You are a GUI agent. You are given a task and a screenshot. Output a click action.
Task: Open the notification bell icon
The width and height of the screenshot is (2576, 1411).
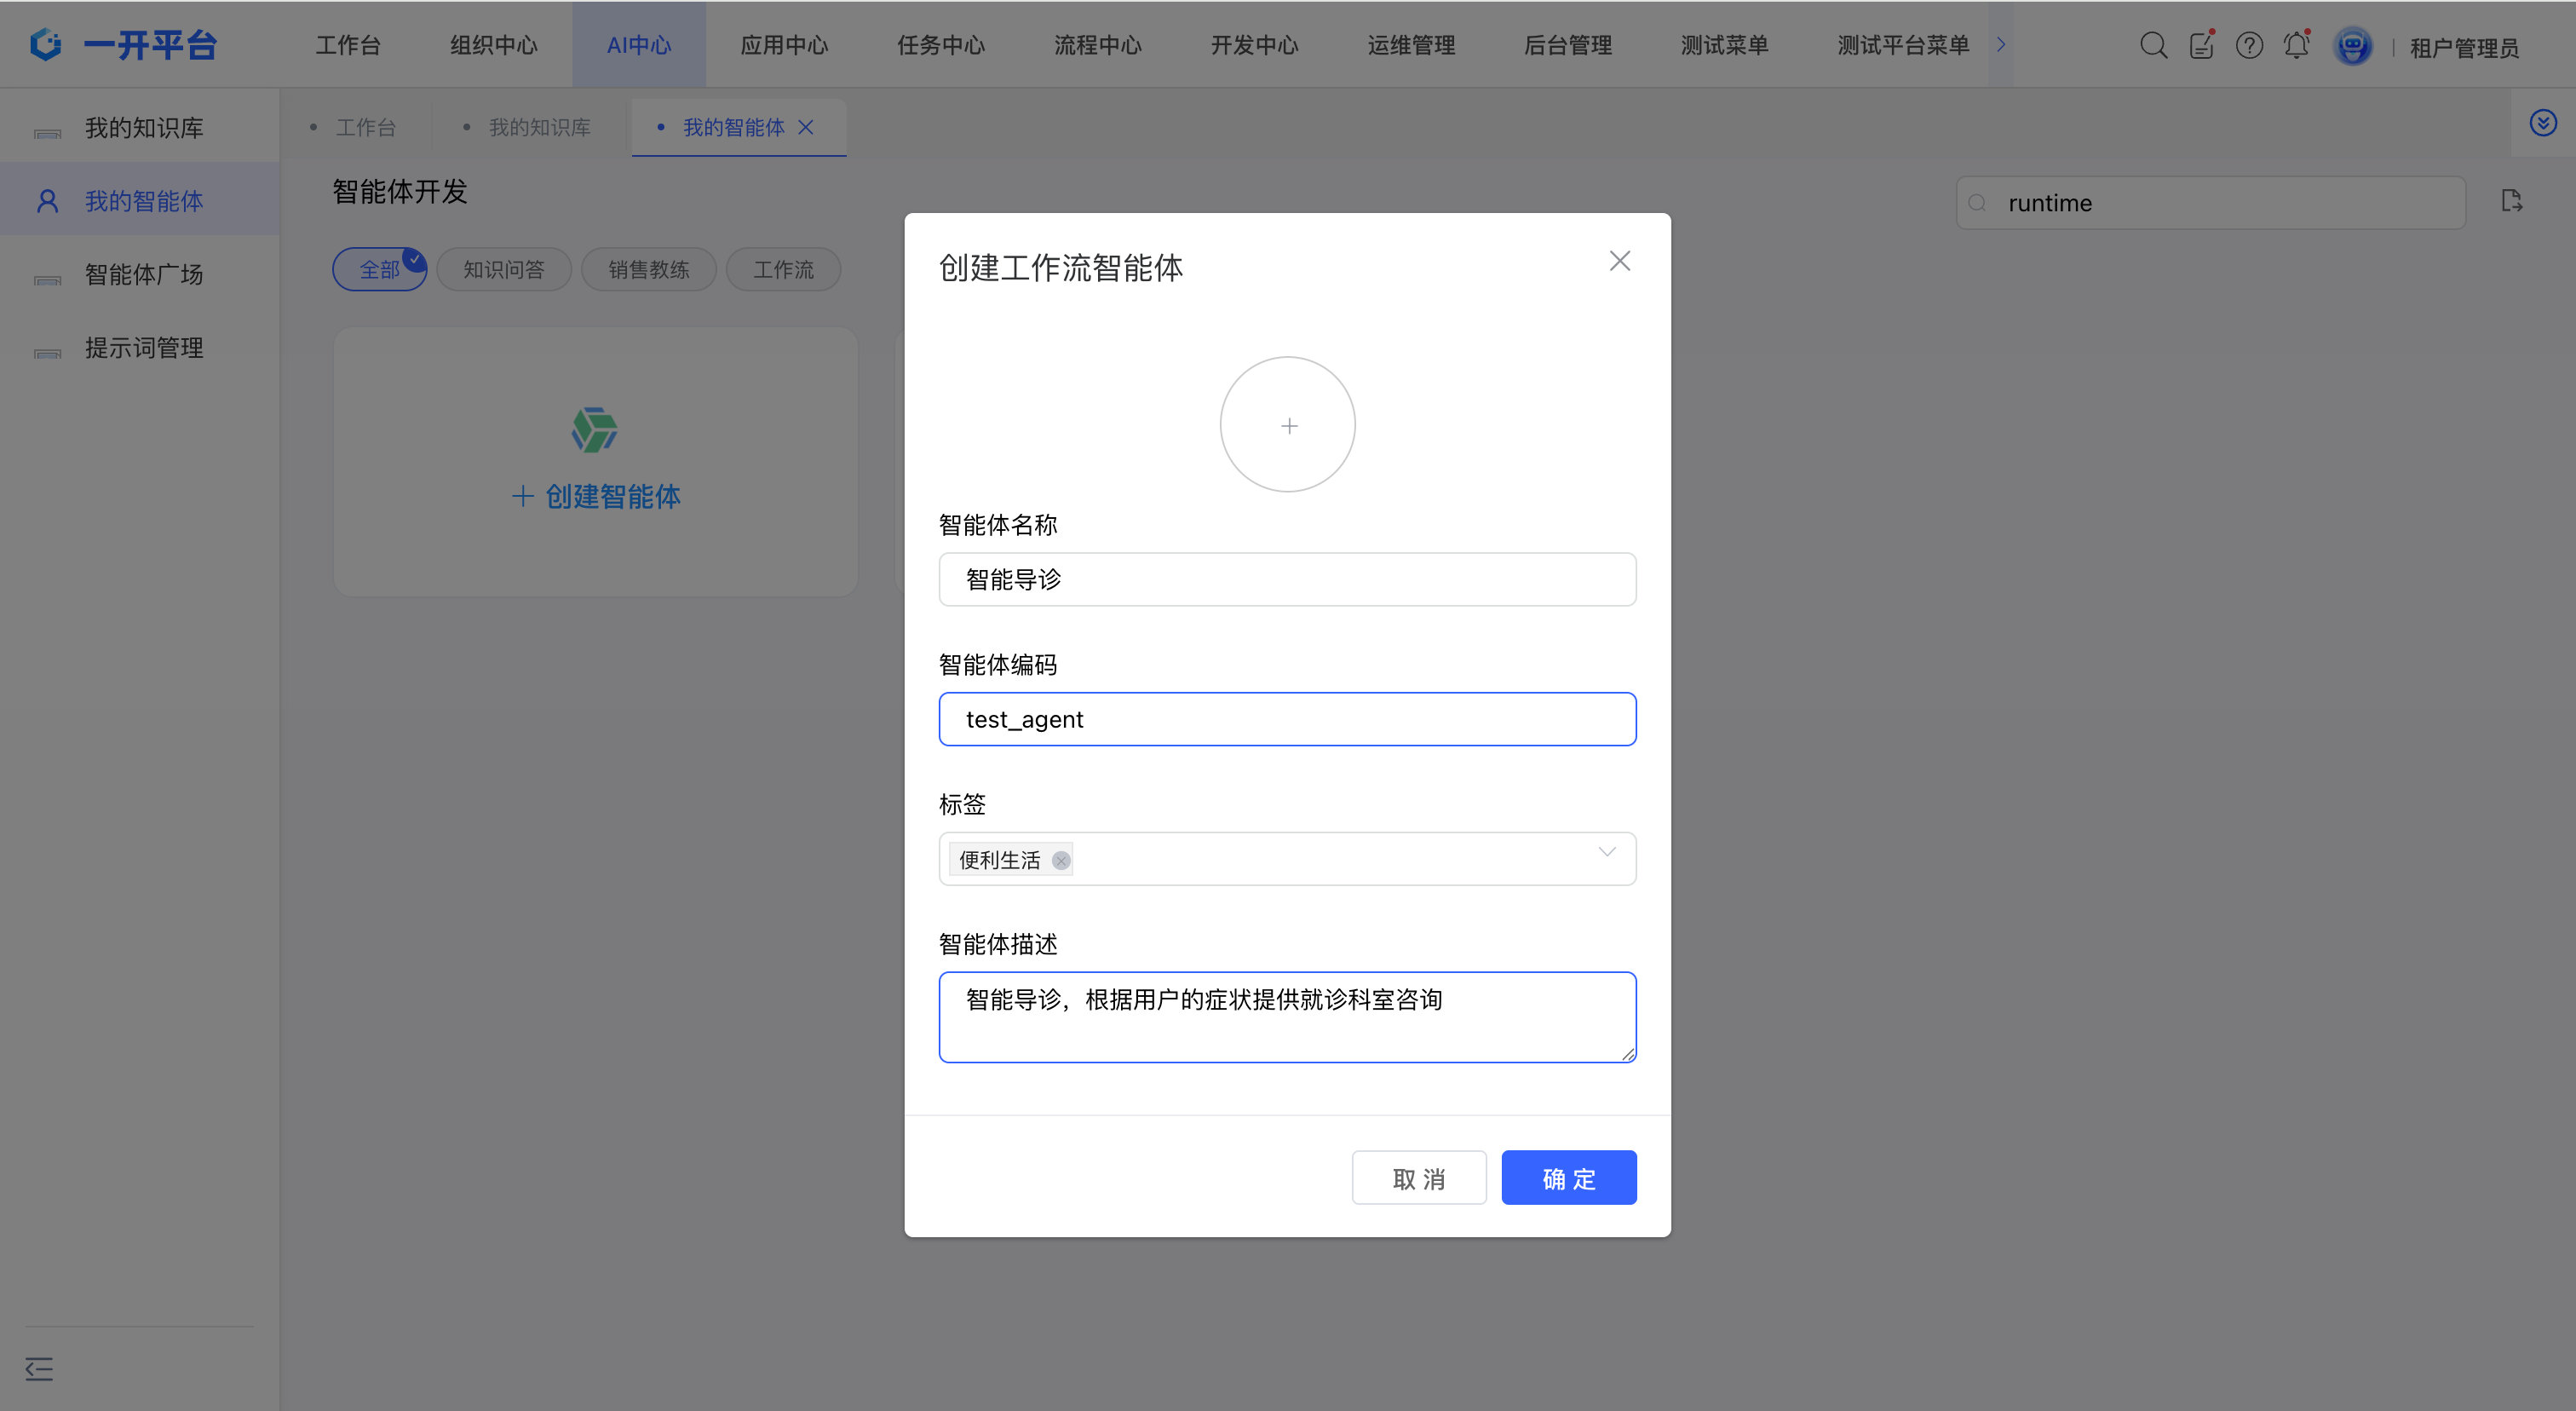(x=2296, y=45)
